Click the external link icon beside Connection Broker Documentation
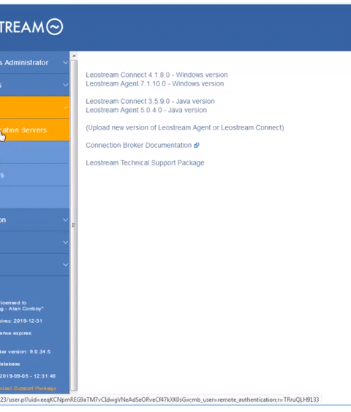 point(197,145)
